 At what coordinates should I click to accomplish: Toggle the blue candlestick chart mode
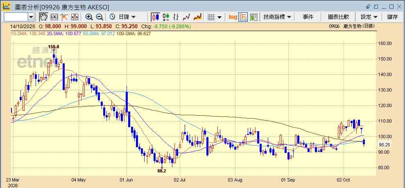tap(156, 17)
